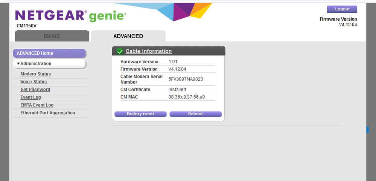Open the Voice Status page
This screenshot has width=376, height=181.
coord(33,82)
